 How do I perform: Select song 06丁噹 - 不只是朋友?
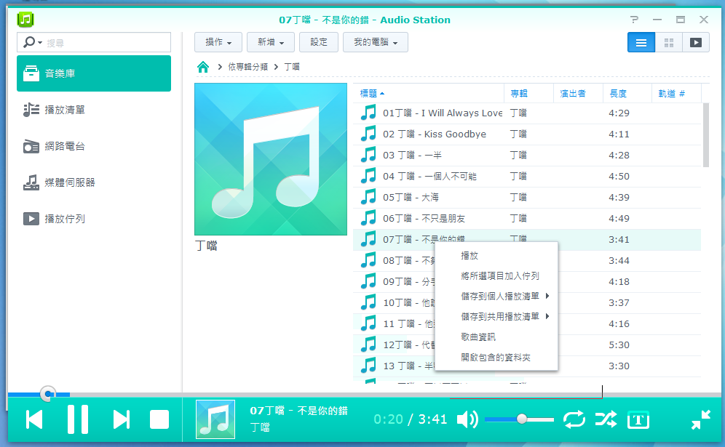tap(527, 219)
